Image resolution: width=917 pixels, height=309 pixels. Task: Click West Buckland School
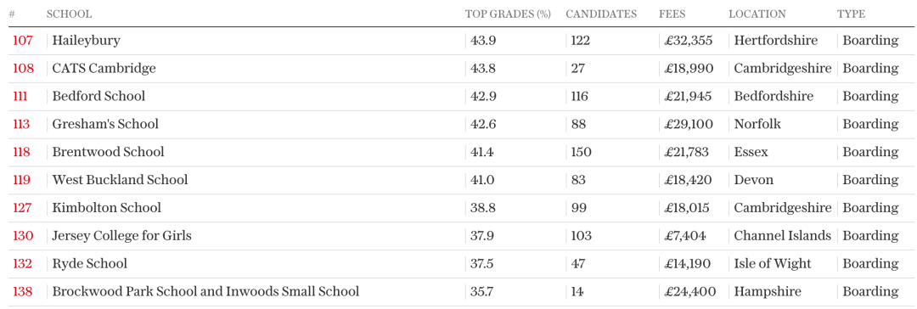(120, 180)
